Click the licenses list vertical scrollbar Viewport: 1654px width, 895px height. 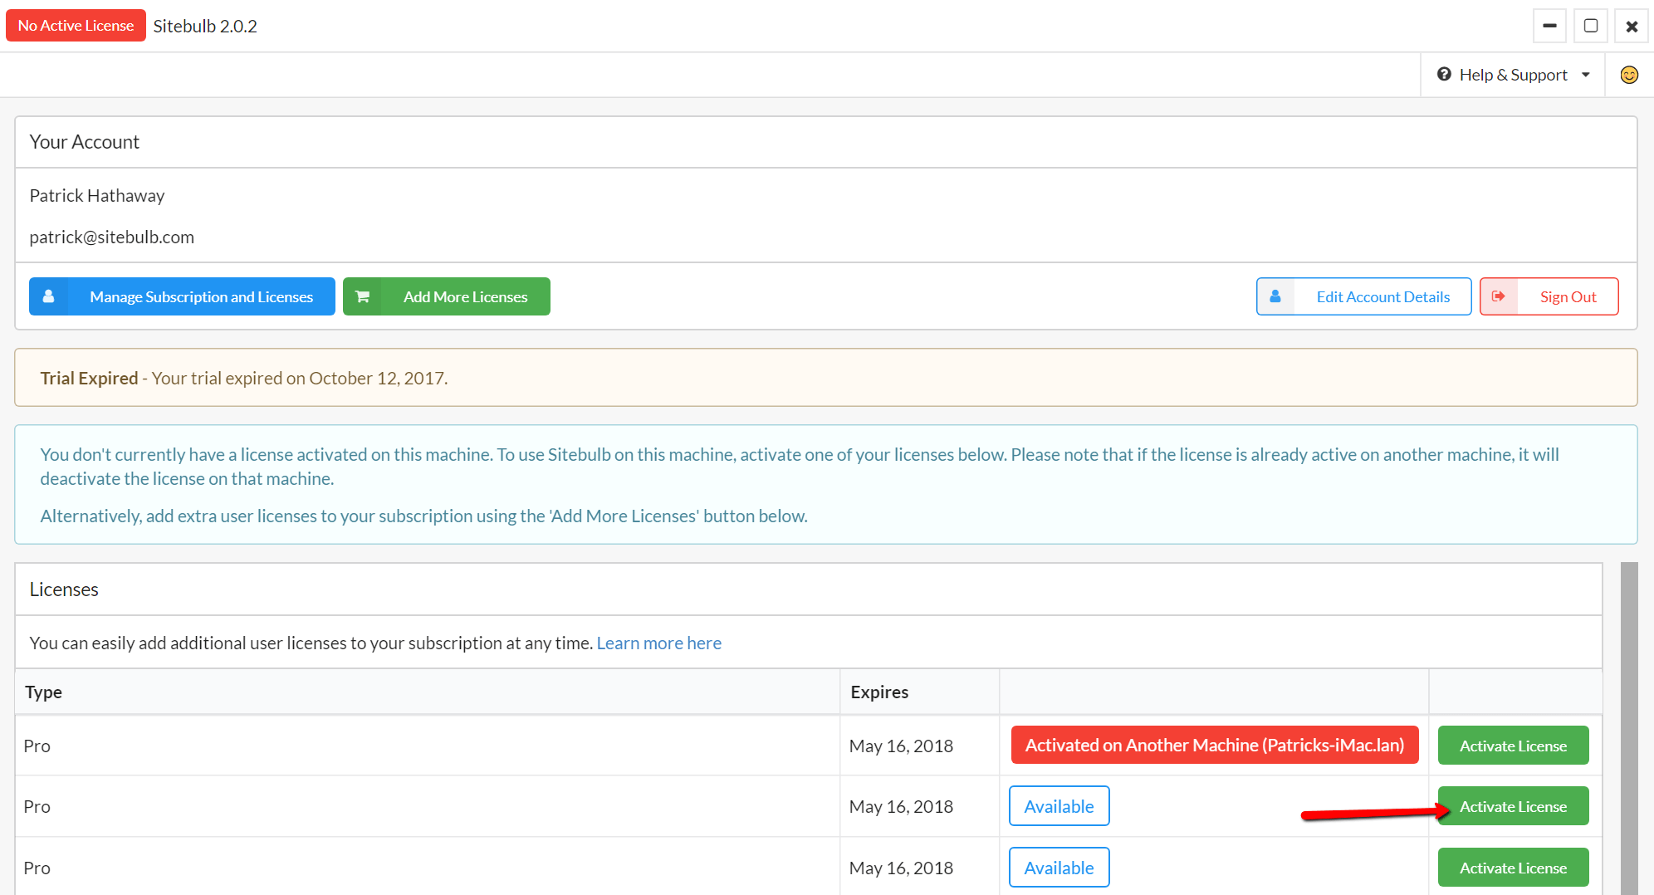[1629, 728]
